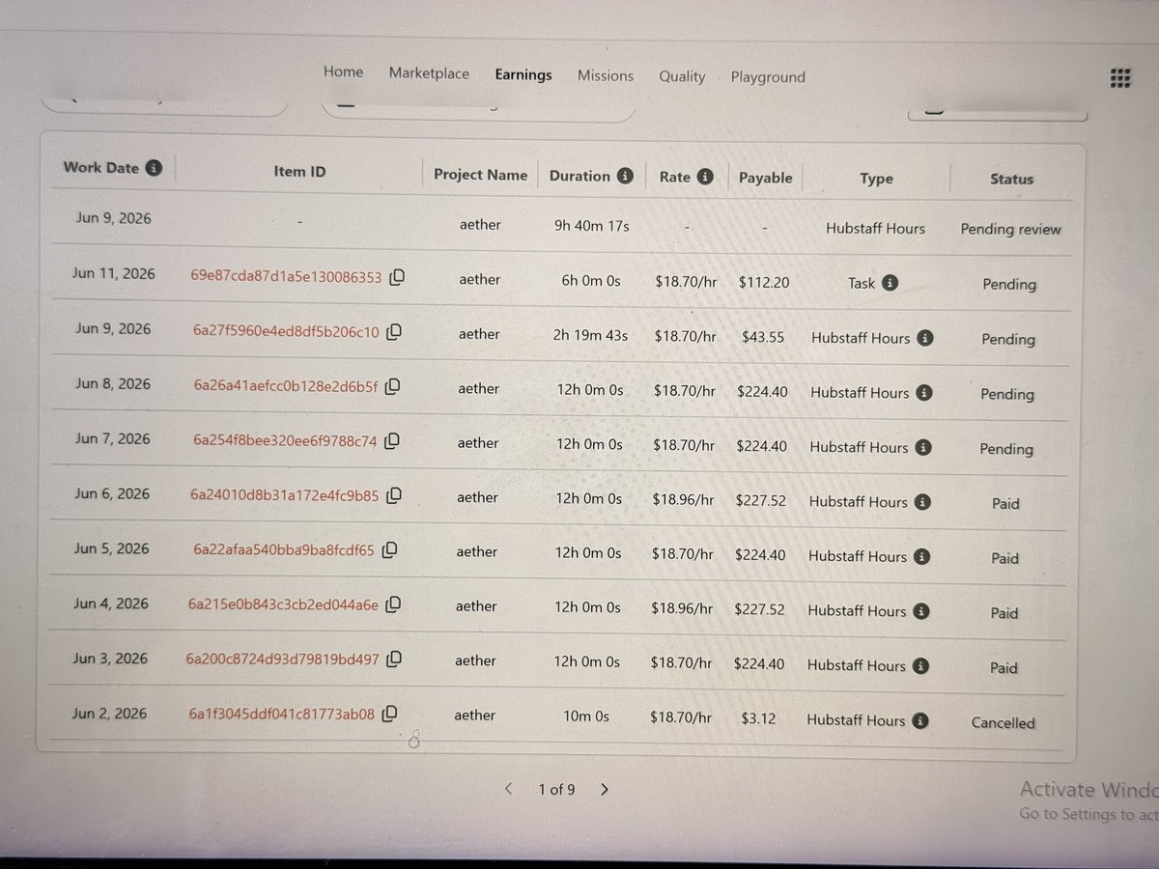Open the Playground tab
Image resolution: width=1159 pixels, height=869 pixels.
click(x=768, y=77)
